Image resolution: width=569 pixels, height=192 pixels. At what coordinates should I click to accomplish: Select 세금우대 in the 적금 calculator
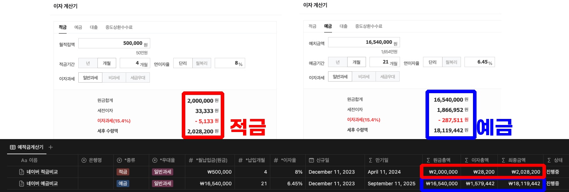138,78
